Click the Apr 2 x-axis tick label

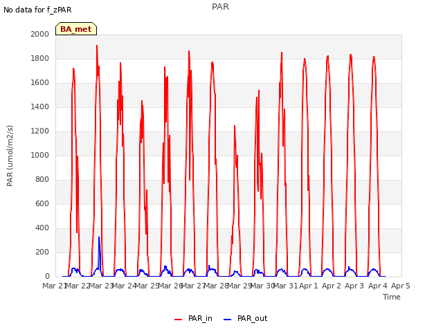point(332,286)
